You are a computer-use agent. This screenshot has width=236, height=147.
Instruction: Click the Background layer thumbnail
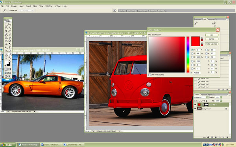tap(199, 109)
